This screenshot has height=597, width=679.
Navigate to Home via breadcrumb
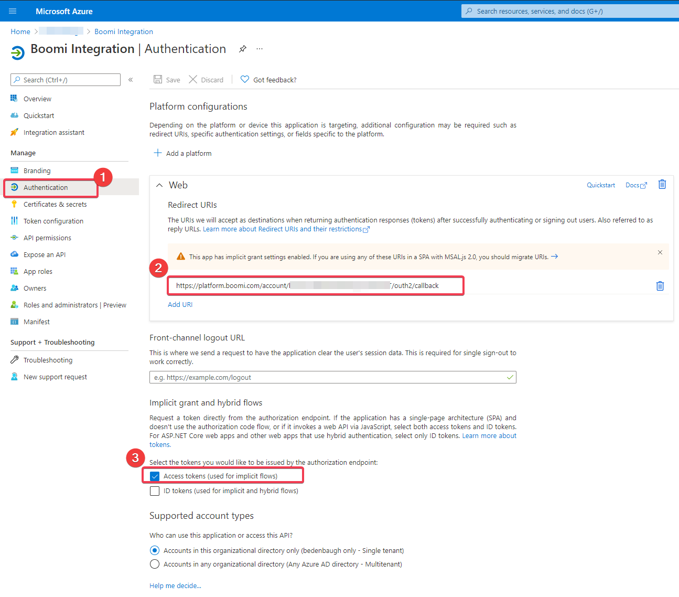coord(20,31)
